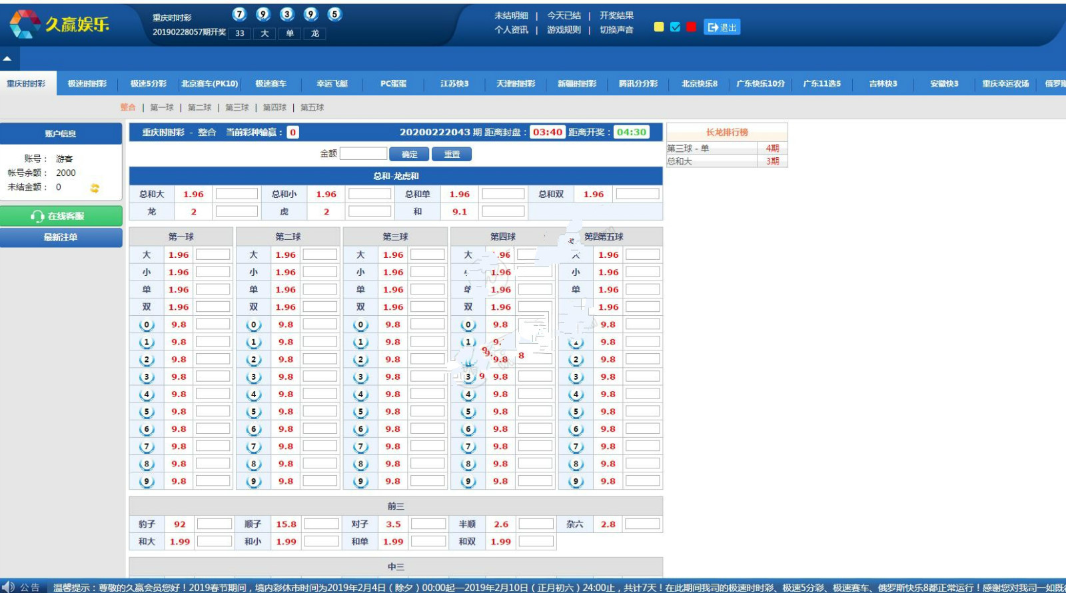Click the 退出 logout icon button
Image resolution: width=1066 pixels, height=593 pixels.
pos(722,27)
